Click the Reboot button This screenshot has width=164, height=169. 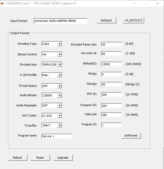[x=17, y=158]
